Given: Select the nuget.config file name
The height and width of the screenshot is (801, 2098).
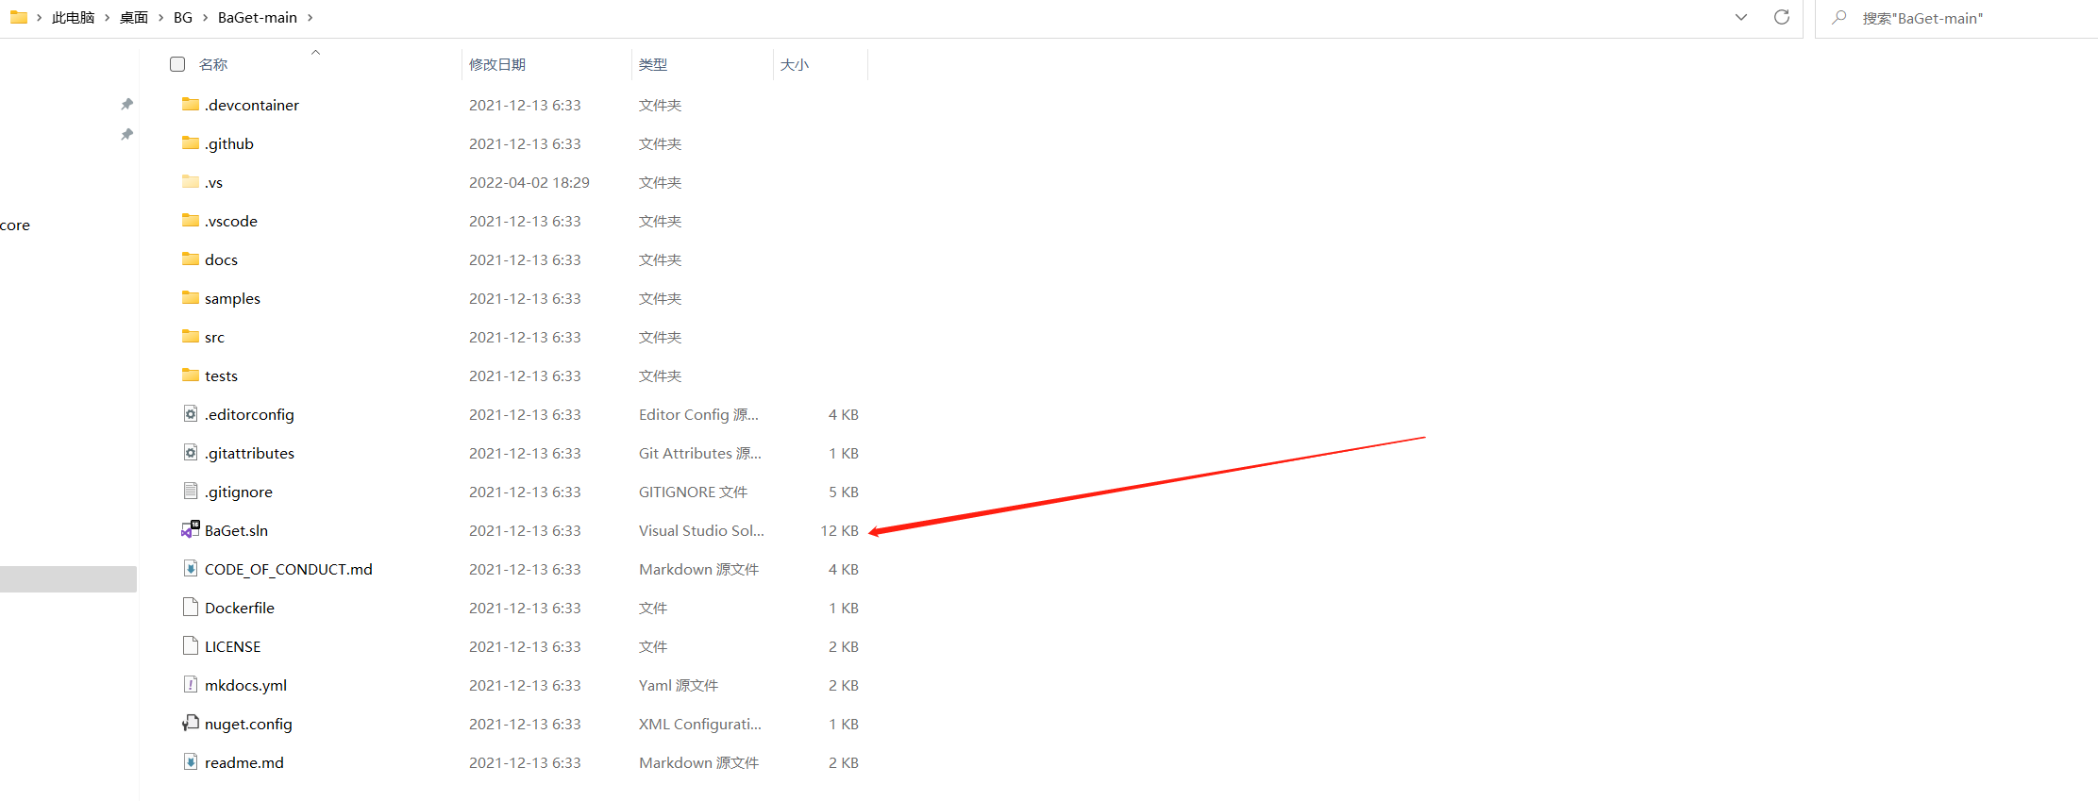Looking at the screenshot, I should (248, 724).
